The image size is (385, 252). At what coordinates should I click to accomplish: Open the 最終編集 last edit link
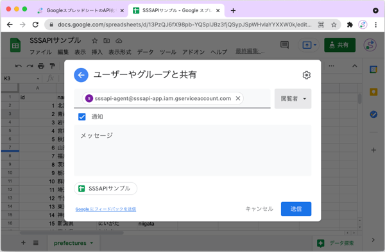pyautogui.click(x=250, y=51)
